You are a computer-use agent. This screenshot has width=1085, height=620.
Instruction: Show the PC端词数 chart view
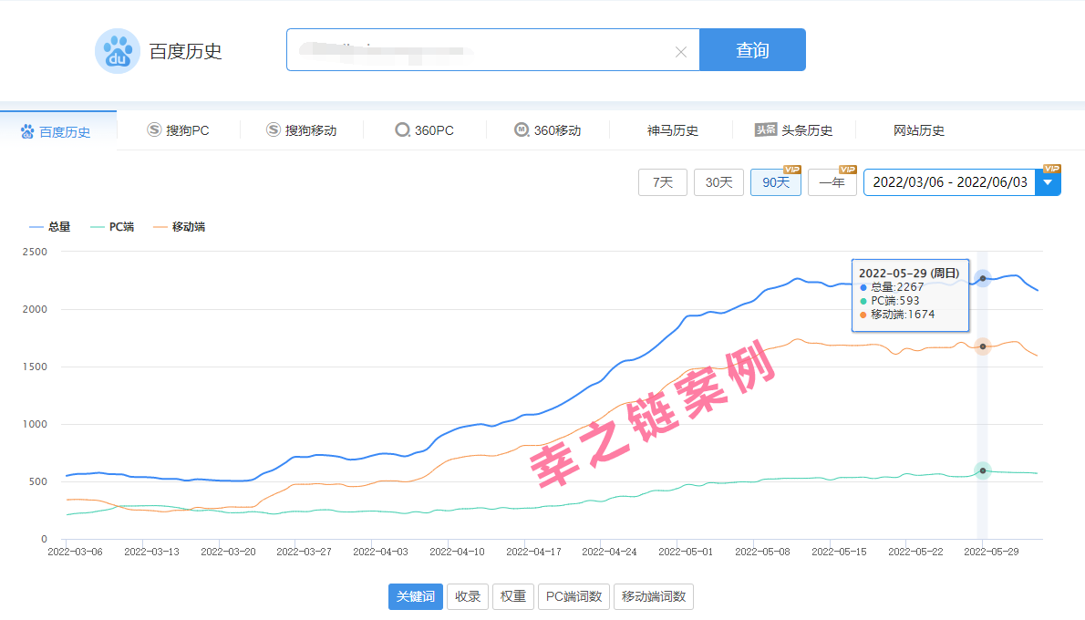coord(573,596)
